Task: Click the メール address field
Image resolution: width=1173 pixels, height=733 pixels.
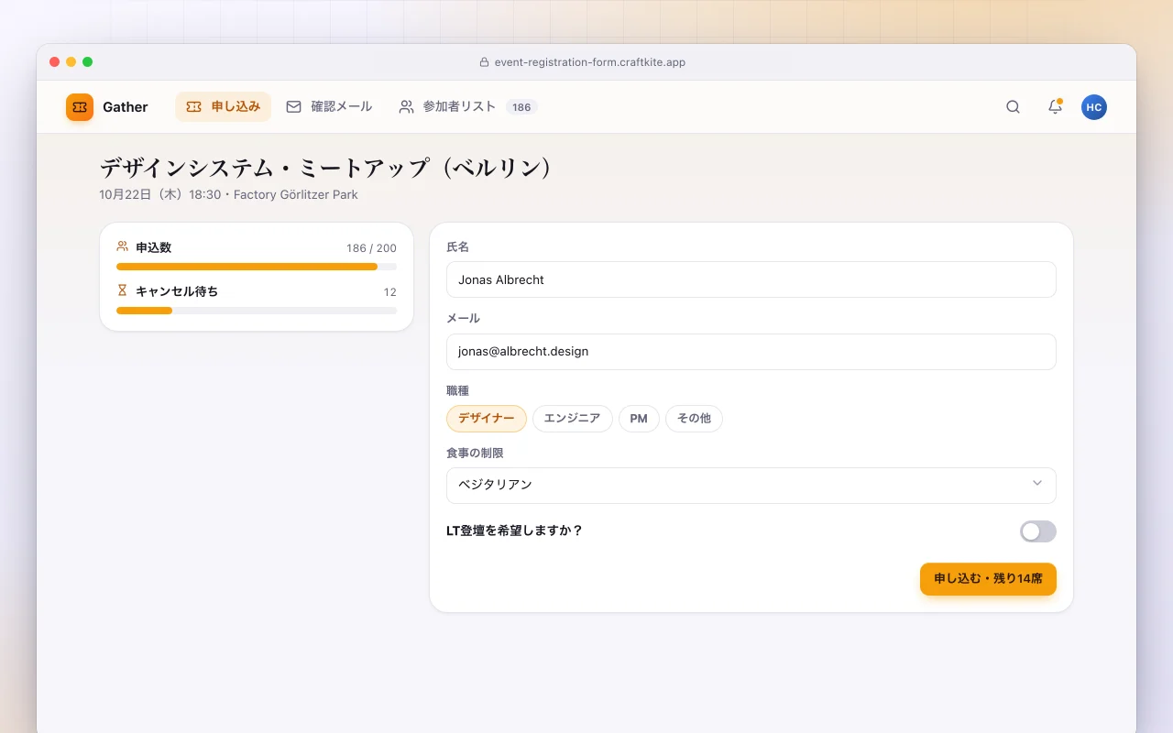Action: coord(751,352)
